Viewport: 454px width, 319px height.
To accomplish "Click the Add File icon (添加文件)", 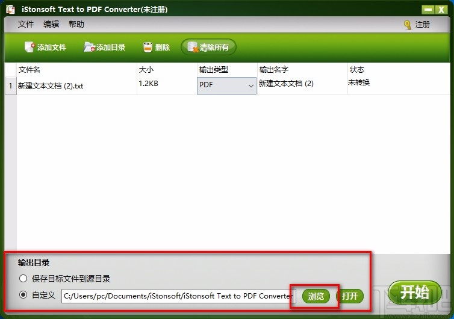I will coord(30,47).
